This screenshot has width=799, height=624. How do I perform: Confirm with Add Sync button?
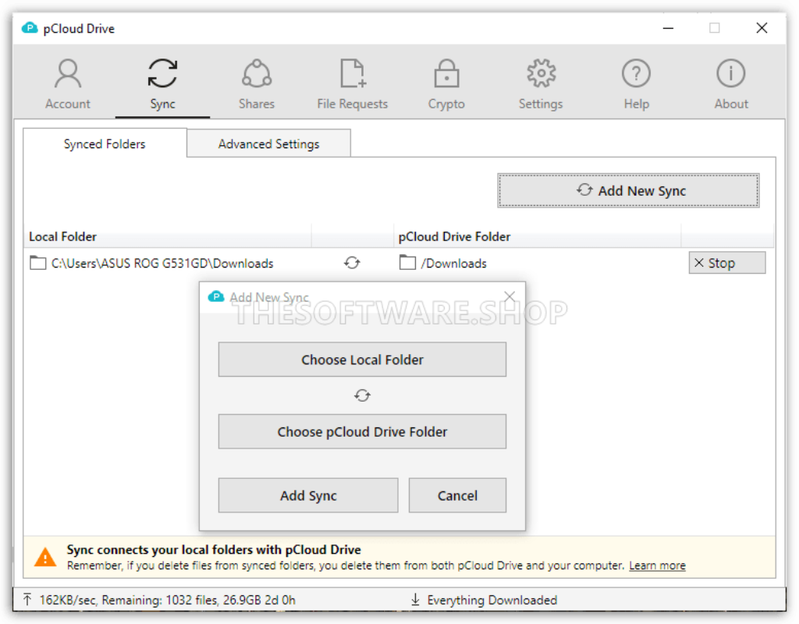(308, 495)
